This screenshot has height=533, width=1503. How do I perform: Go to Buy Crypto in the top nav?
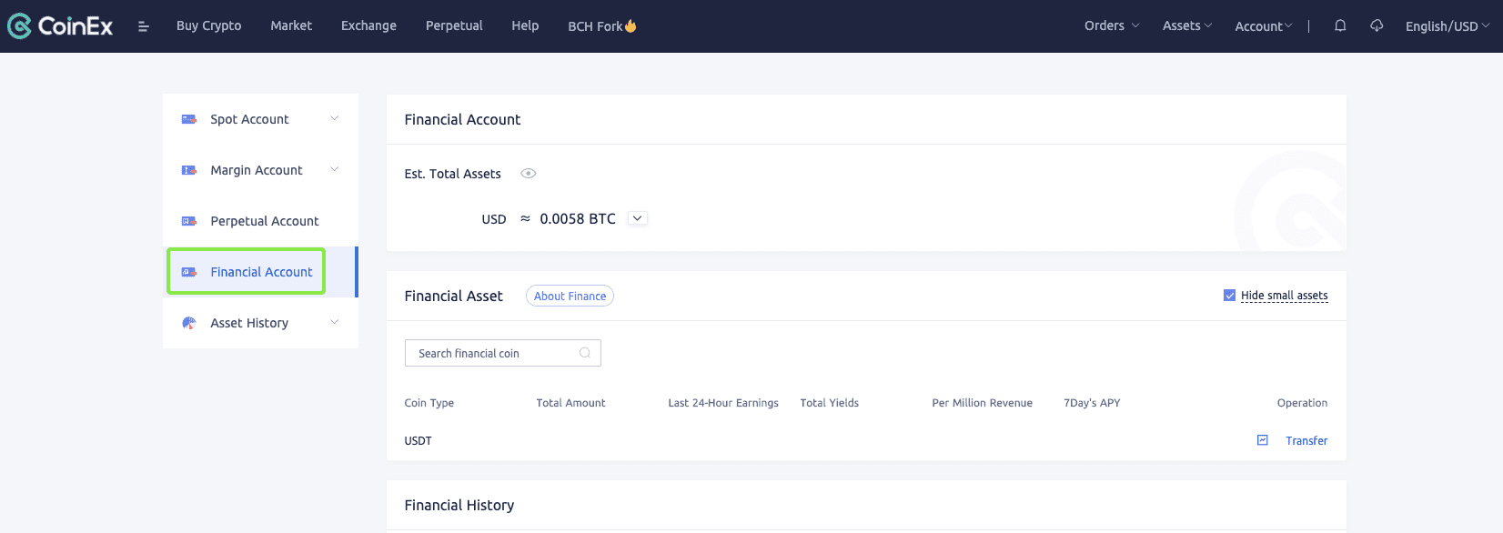(208, 25)
